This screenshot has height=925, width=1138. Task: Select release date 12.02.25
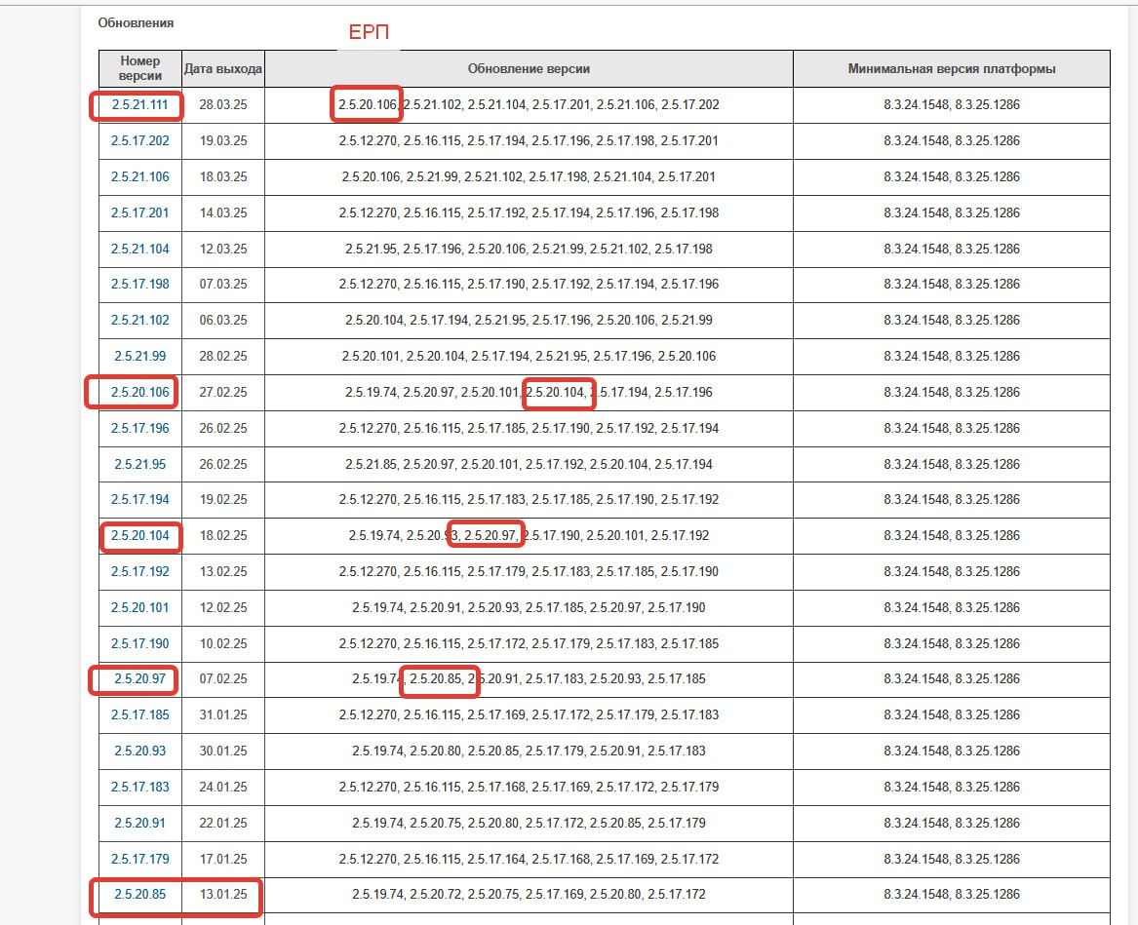pos(222,608)
